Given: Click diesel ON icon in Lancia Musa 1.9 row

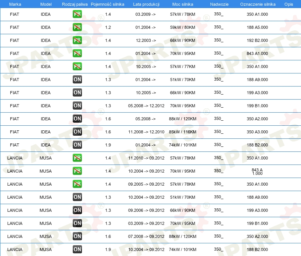Looking at the screenshot, I should click(77, 249).
